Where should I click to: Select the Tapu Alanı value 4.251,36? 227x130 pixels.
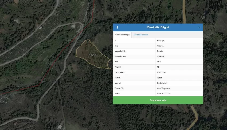pyautogui.click(x=162, y=72)
